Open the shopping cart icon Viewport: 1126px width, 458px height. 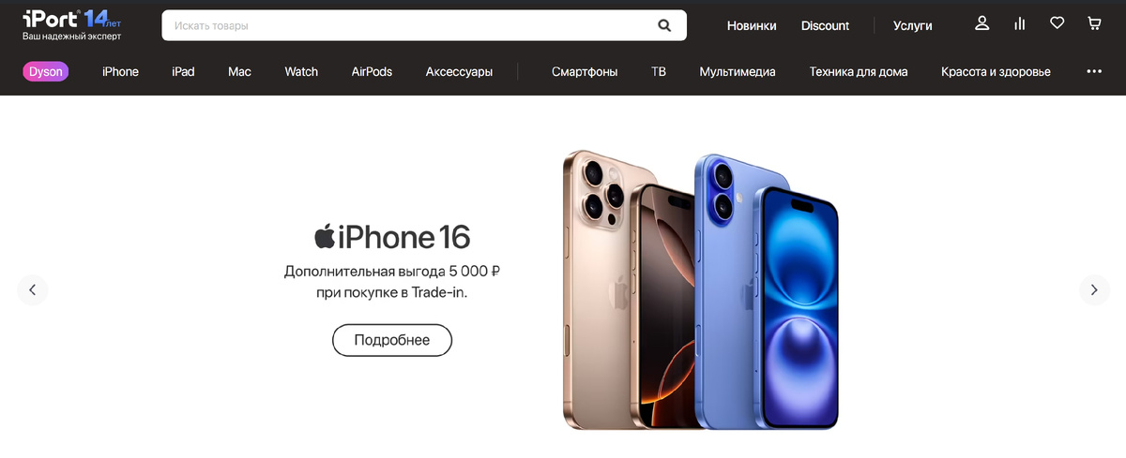(1094, 23)
